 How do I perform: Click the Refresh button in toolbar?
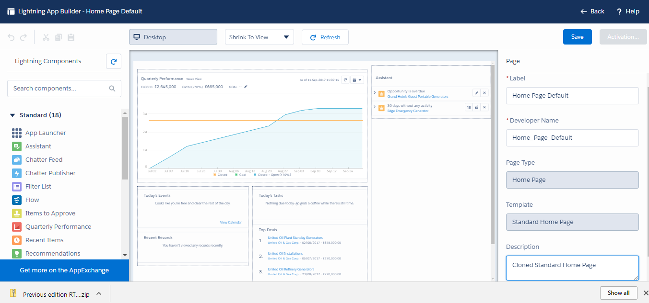point(325,37)
